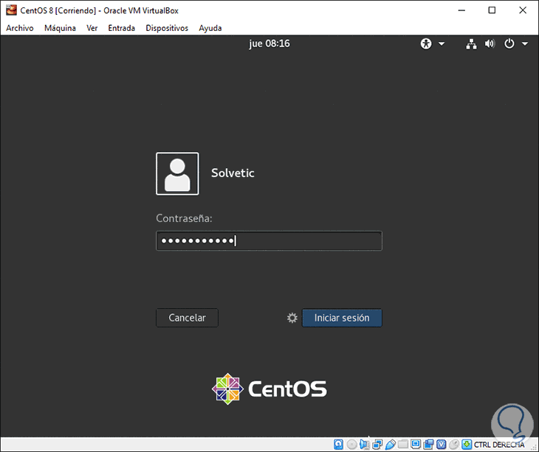Click the VirtualBox window title icon
Image resolution: width=539 pixels, height=452 pixels.
point(11,10)
